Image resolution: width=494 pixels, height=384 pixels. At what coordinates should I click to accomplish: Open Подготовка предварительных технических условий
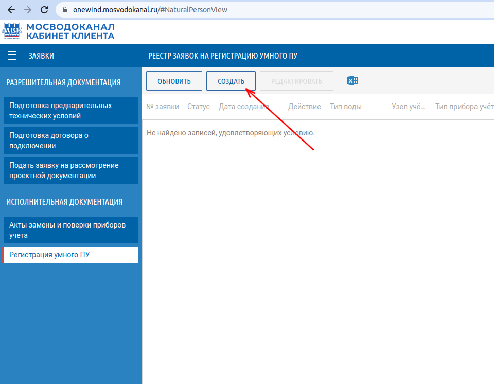tap(71, 111)
